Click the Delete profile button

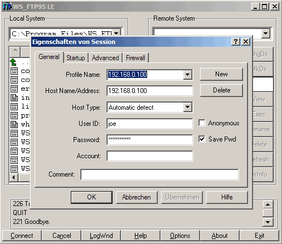click(221, 90)
